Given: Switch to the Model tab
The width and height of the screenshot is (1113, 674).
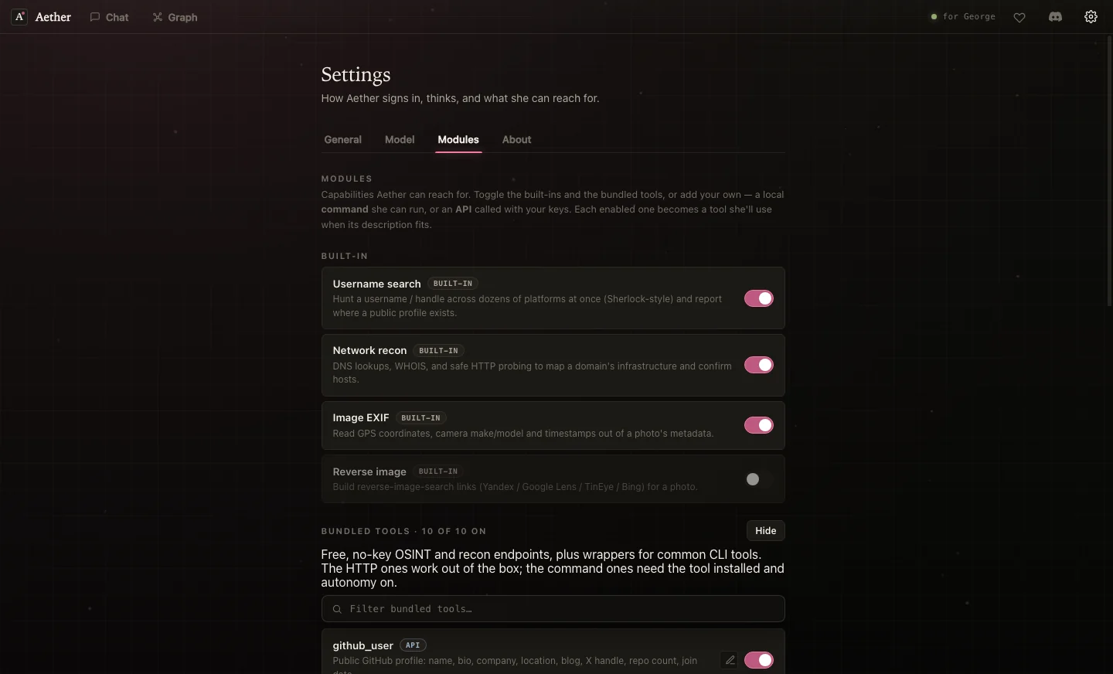Looking at the screenshot, I should [400, 140].
